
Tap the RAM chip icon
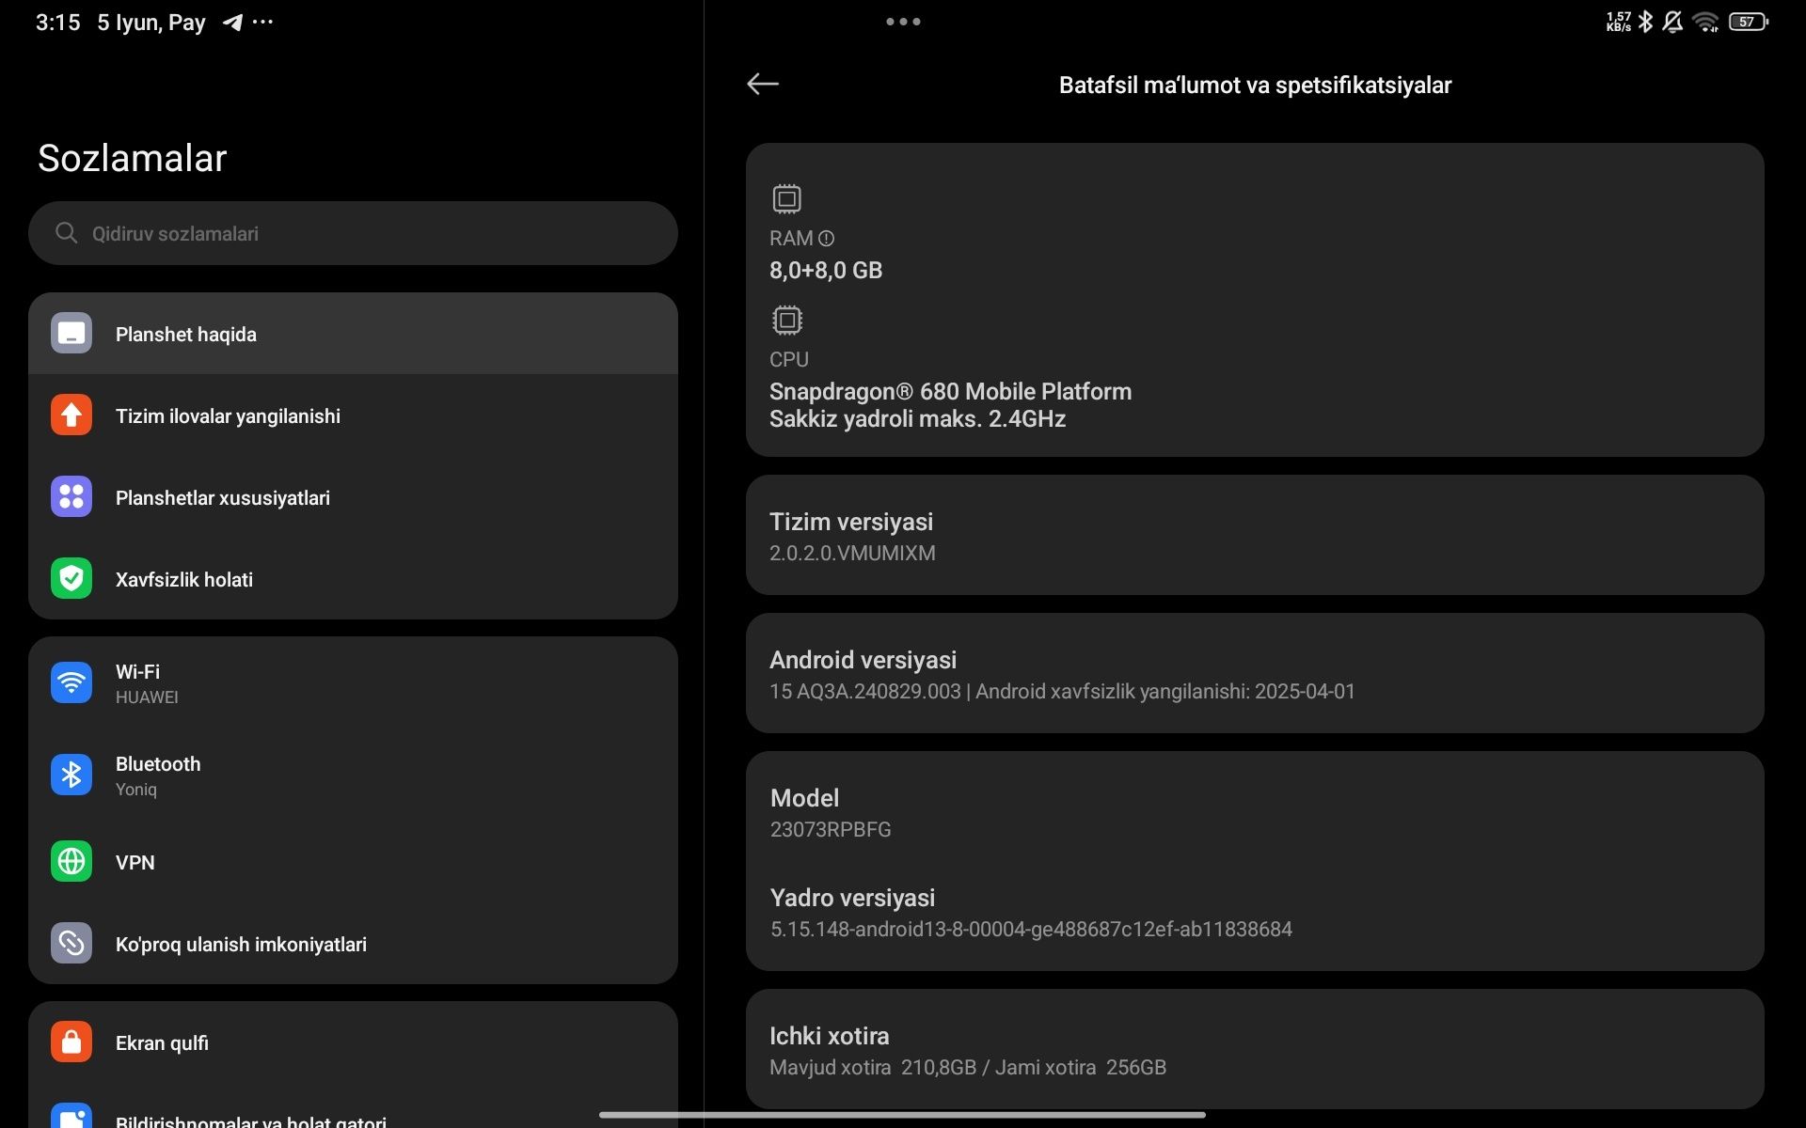click(x=786, y=199)
